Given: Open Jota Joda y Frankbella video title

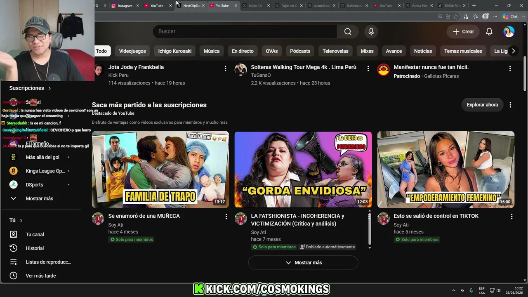Looking at the screenshot, I should 136,67.
